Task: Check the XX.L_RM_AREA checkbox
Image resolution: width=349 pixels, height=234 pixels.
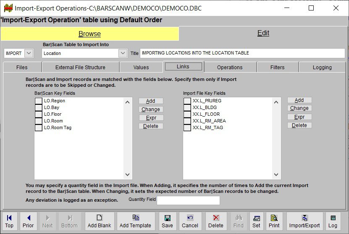Action: 187,121
